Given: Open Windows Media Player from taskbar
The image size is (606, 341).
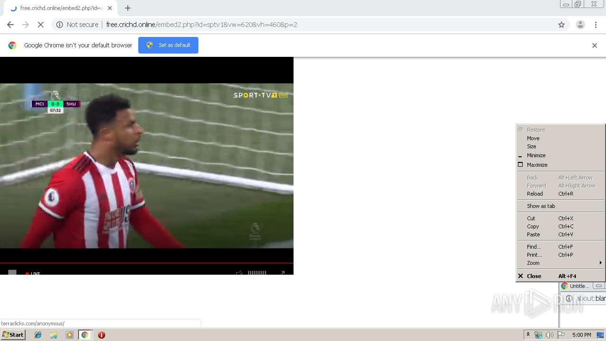Looking at the screenshot, I should (69, 335).
